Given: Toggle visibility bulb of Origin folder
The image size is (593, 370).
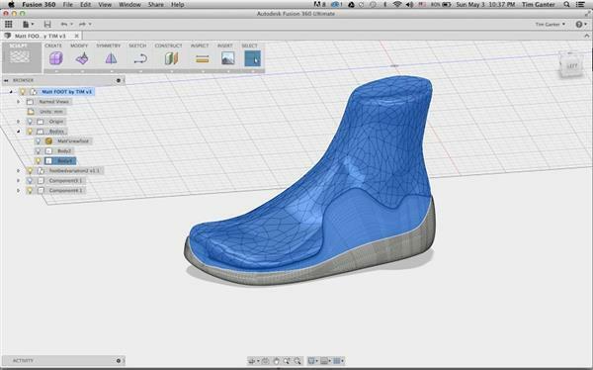Looking at the screenshot, I should 30,122.
